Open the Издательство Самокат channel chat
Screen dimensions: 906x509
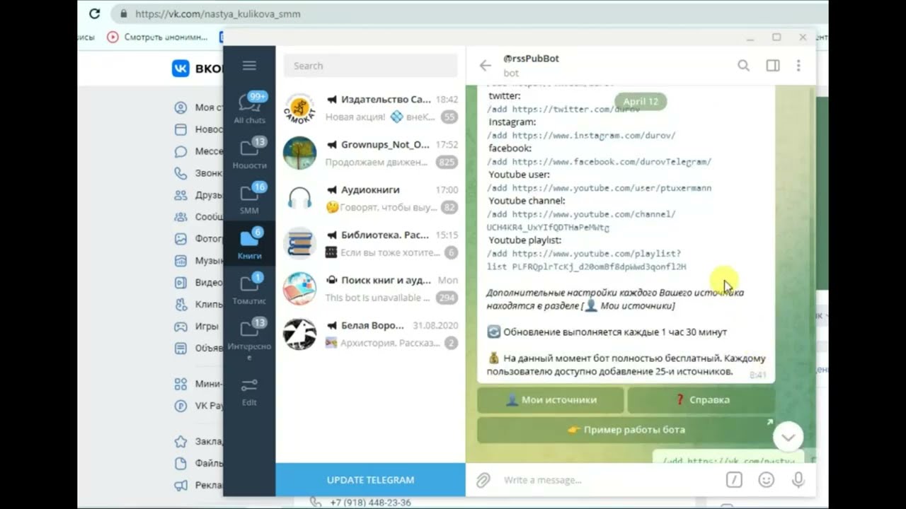(370, 107)
